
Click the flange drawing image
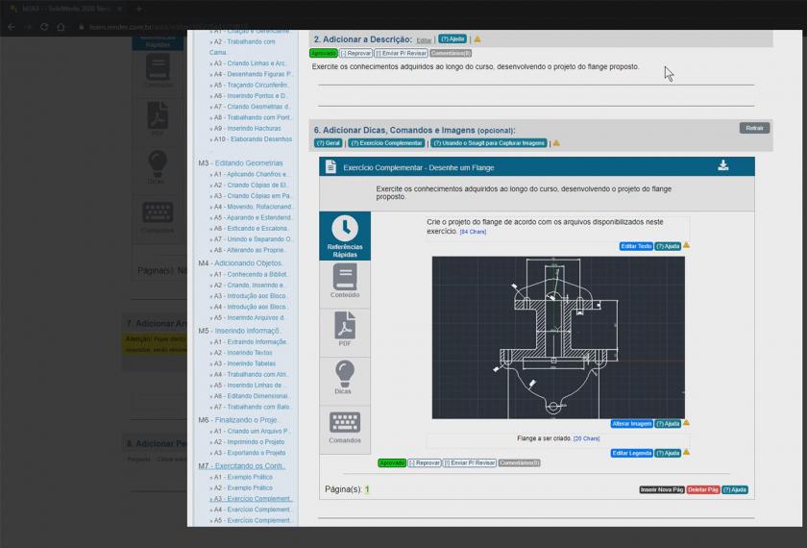pyautogui.click(x=557, y=336)
